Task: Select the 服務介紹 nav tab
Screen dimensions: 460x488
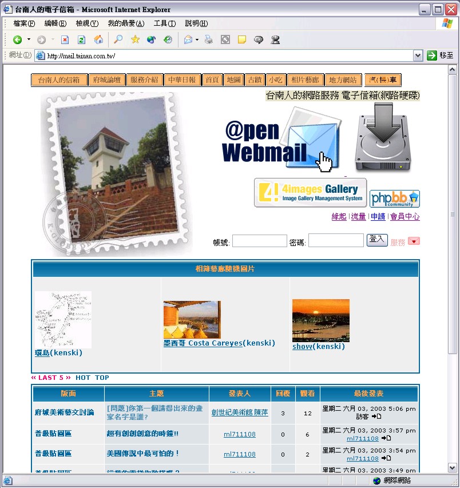Action: tap(144, 80)
